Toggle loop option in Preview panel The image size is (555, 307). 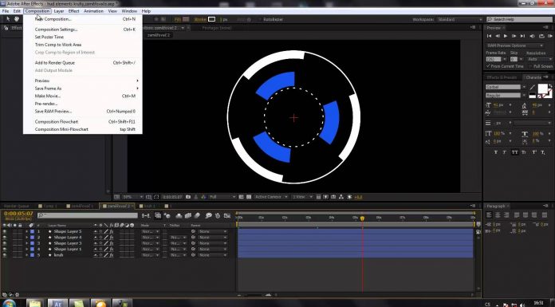(x=541, y=36)
